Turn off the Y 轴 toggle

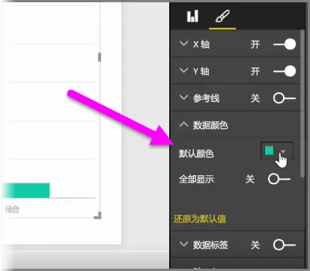click(285, 71)
